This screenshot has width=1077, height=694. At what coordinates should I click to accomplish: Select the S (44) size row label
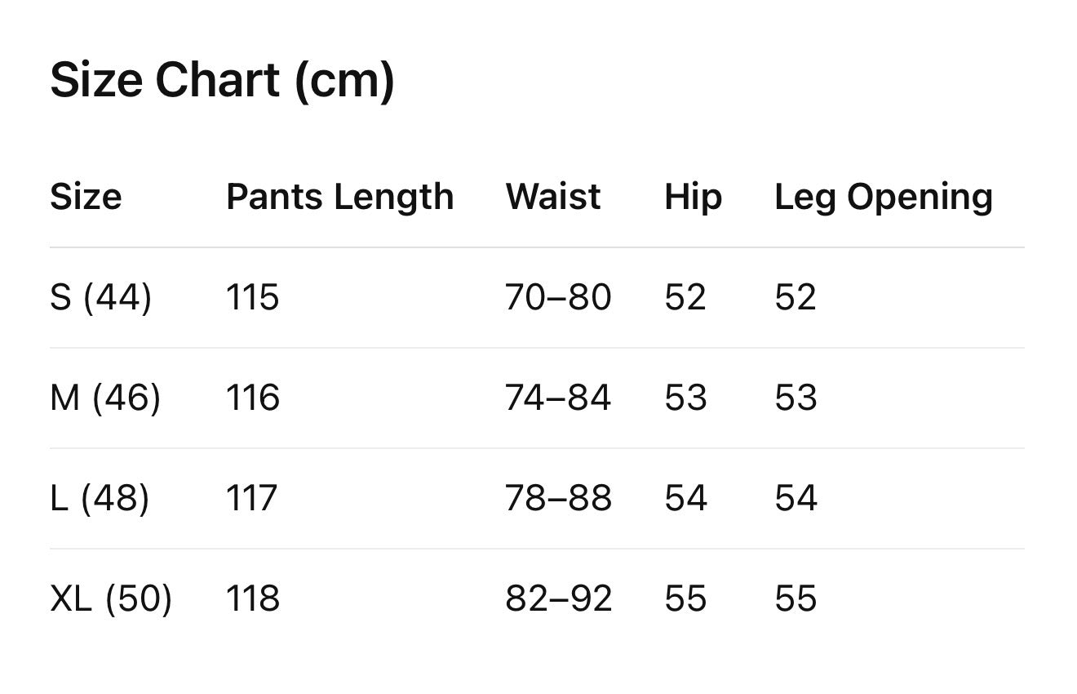[101, 297]
